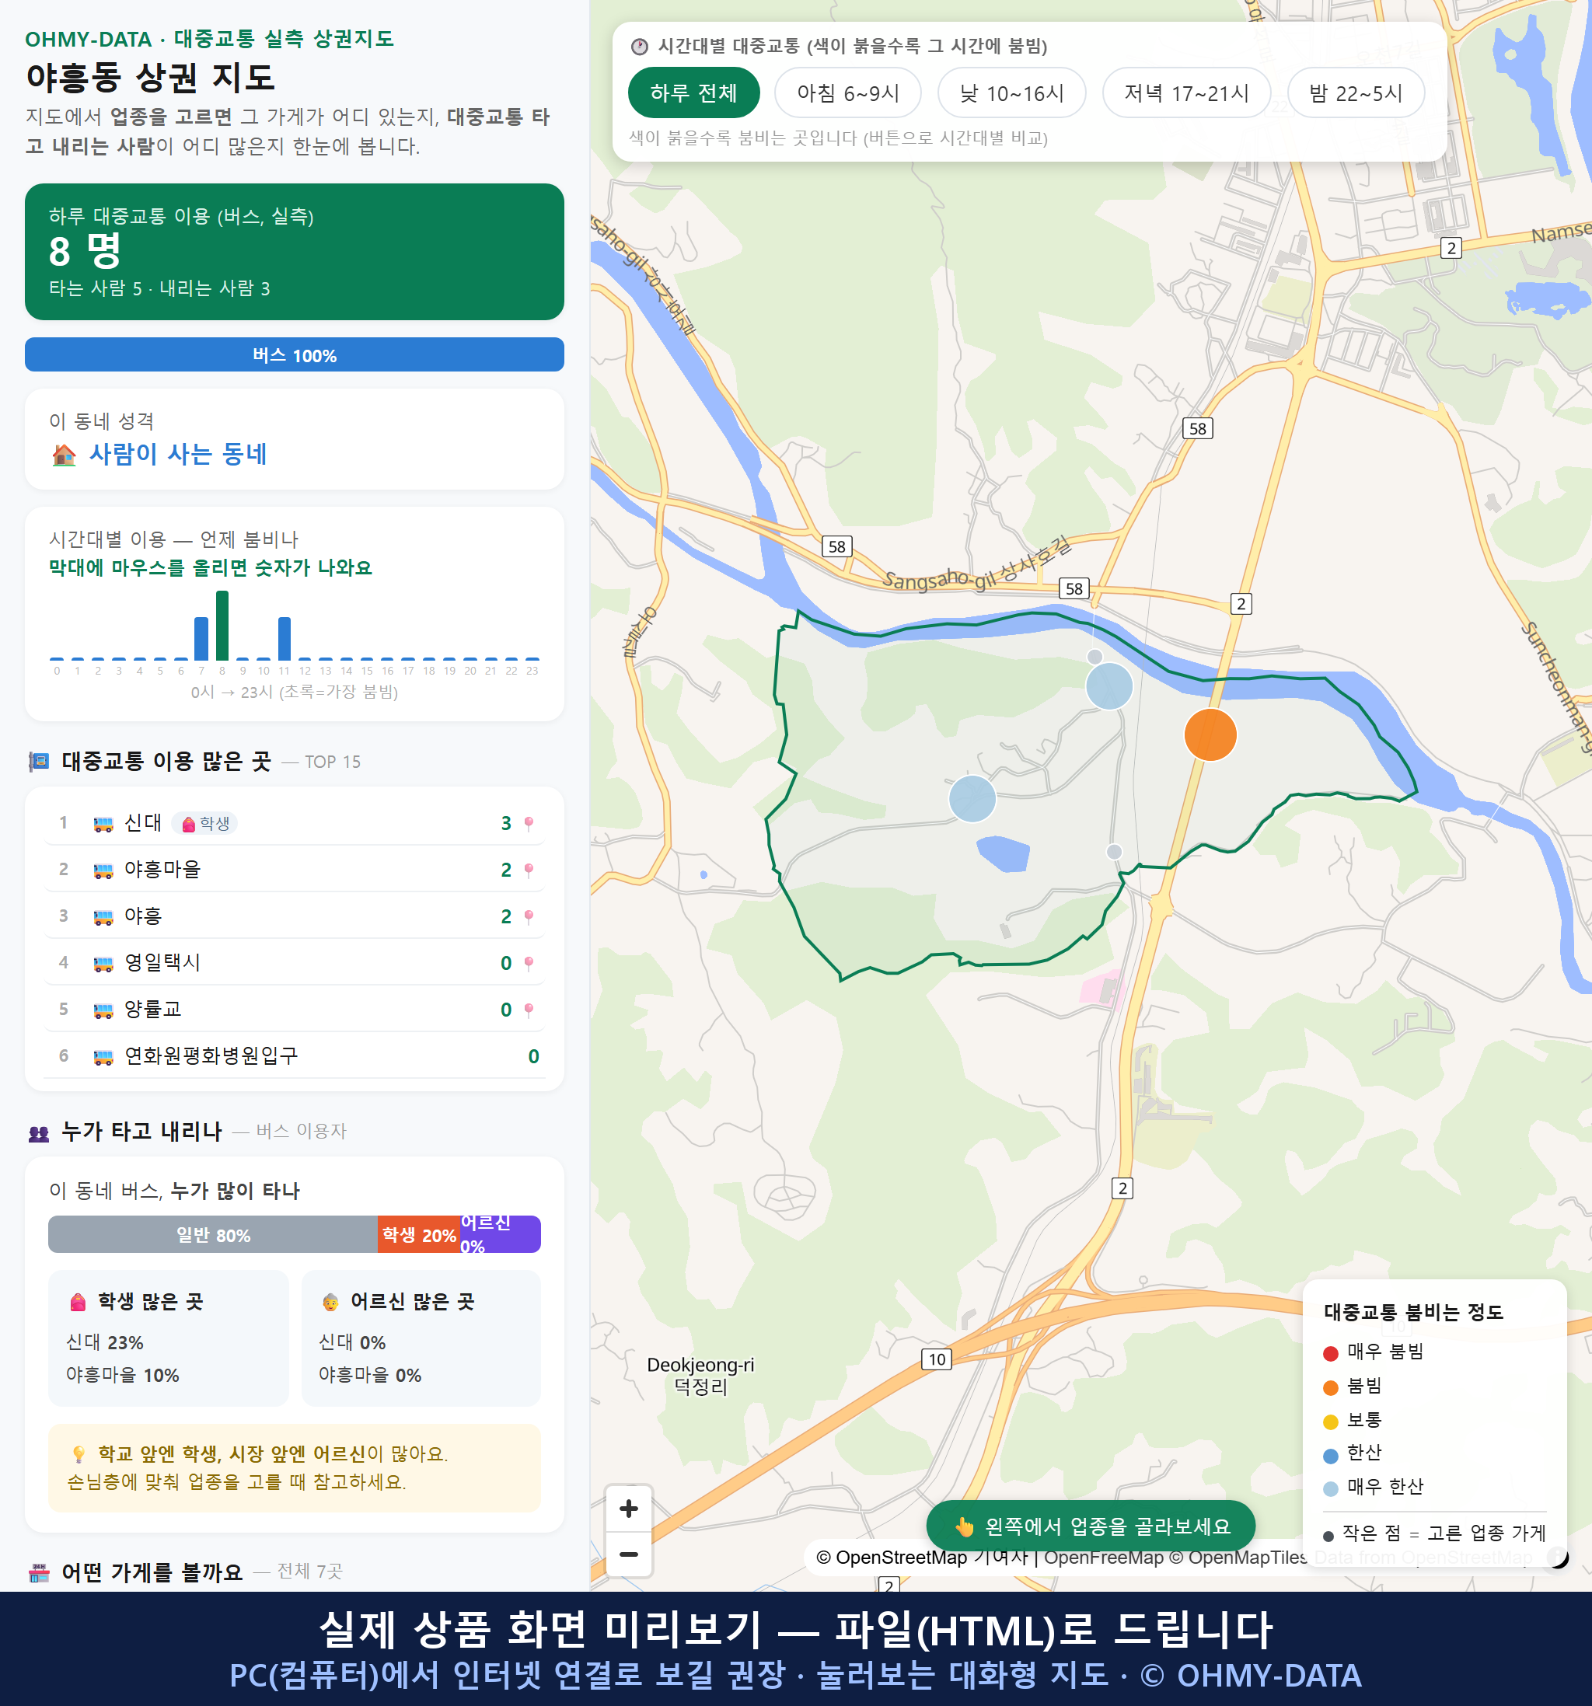
Task: Click the 매우 한산 light blue legend dot
Action: tap(1330, 1489)
